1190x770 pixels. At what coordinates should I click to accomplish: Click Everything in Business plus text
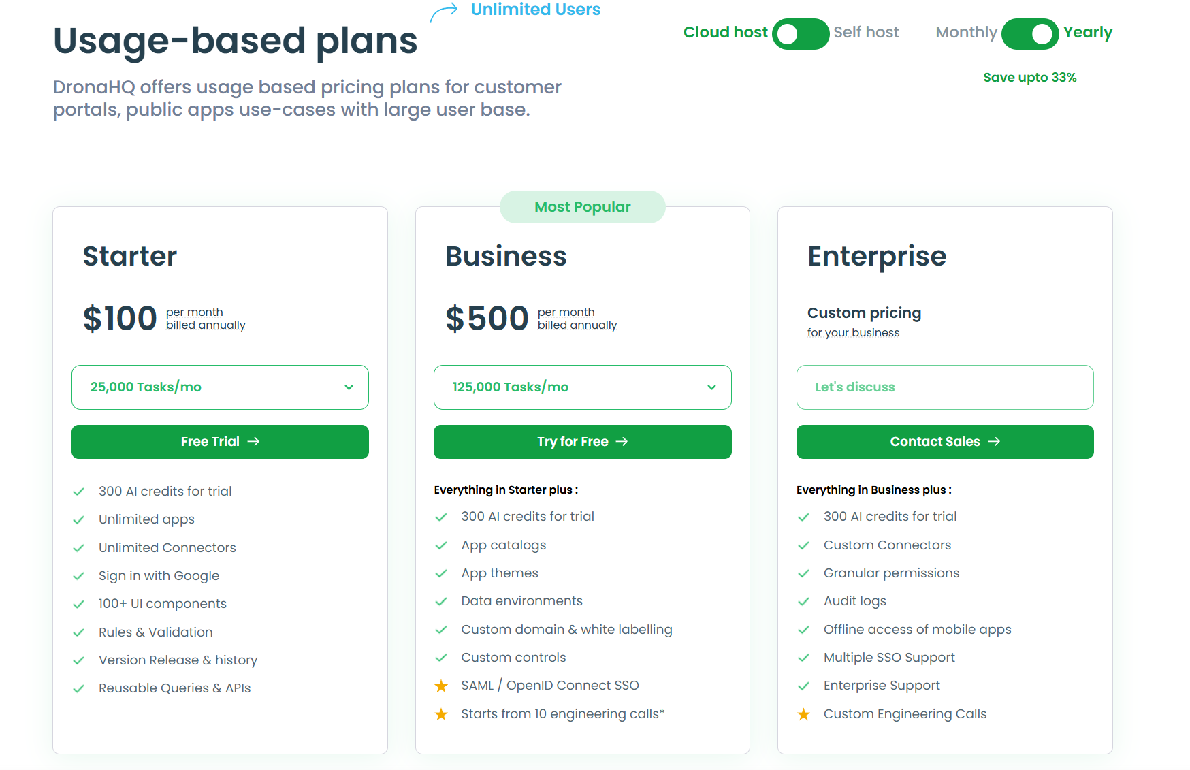pyautogui.click(x=874, y=490)
